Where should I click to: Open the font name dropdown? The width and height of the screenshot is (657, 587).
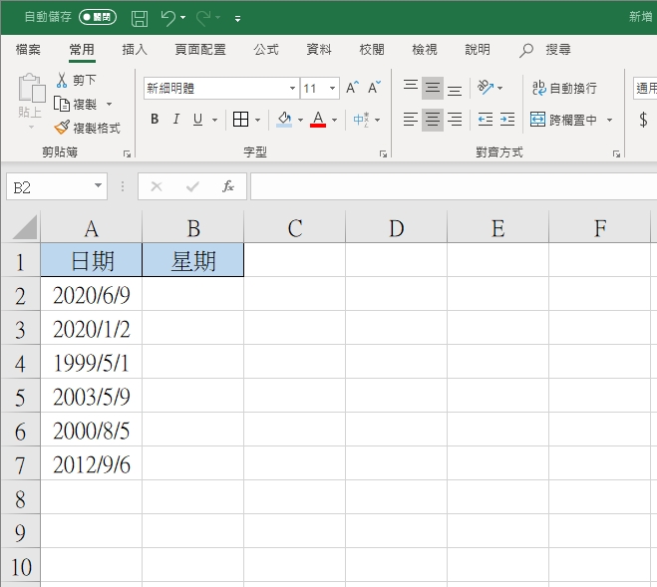click(x=292, y=88)
